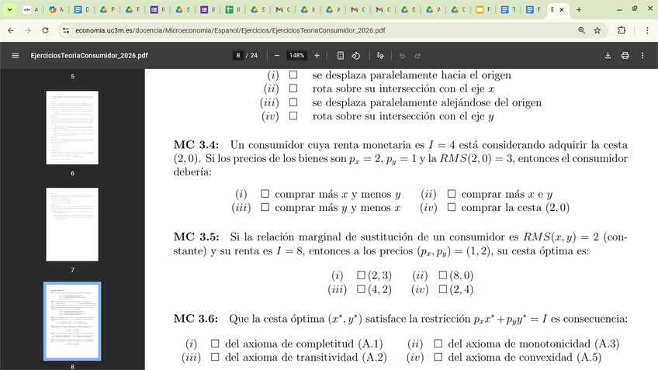Open page 6 thumbnail in sidebar

(72, 127)
